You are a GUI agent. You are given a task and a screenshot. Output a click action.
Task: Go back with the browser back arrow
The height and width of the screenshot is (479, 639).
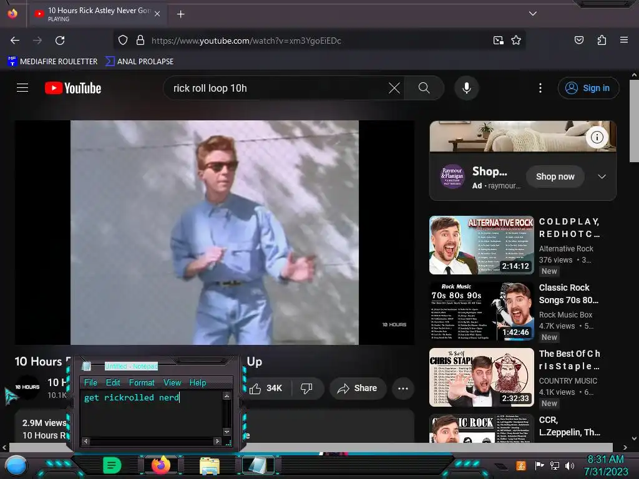click(15, 41)
